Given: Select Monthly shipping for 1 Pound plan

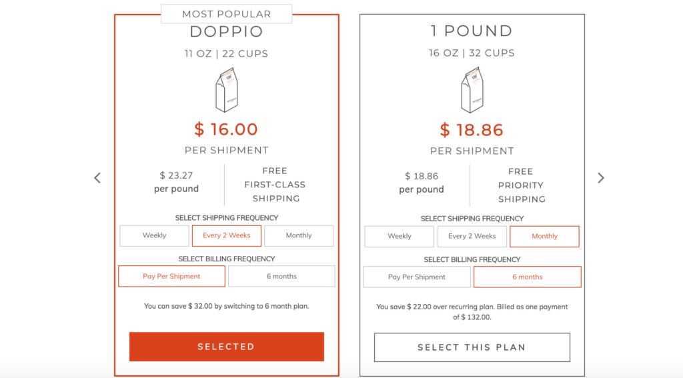Looking at the screenshot, I should coord(544,237).
